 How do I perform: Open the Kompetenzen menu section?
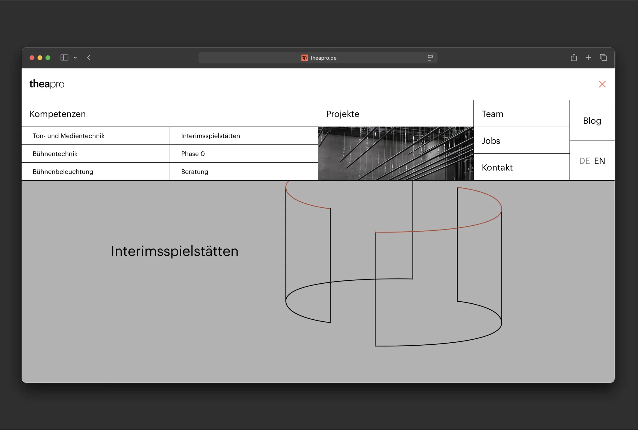point(57,114)
